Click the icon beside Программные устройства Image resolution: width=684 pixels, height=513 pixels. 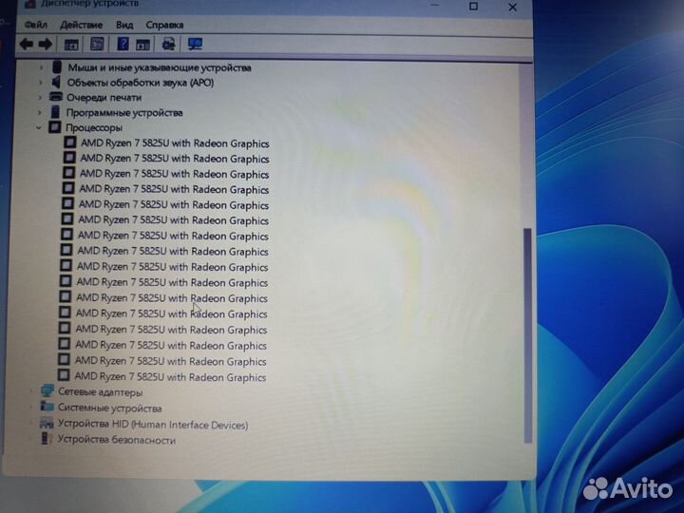(55, 112)
